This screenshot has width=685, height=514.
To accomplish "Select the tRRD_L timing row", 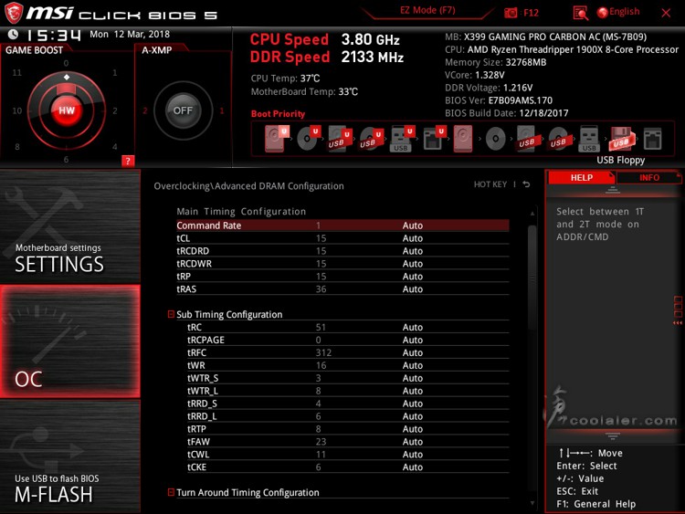I will [348, 415].
